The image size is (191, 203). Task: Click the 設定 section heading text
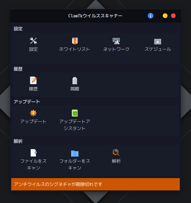pyautogui.click(x=18, y=29)
